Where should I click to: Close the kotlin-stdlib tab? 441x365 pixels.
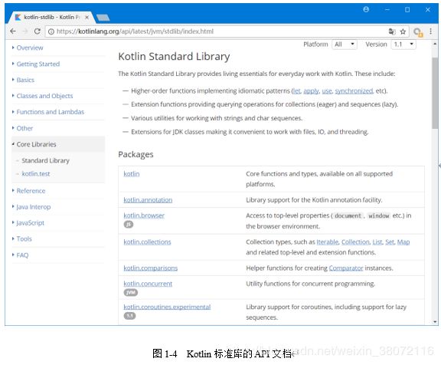pyautogui.click(x=87, y=17)
